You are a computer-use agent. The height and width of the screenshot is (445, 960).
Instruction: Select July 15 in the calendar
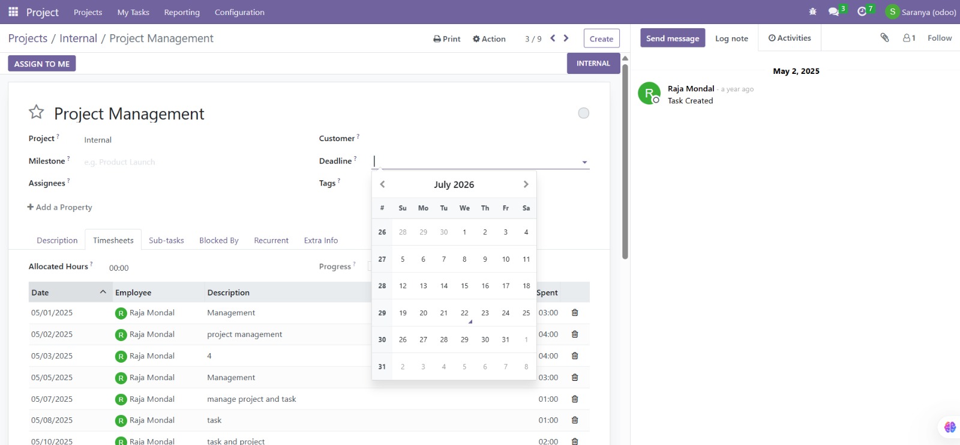click(x=464, y=286)
